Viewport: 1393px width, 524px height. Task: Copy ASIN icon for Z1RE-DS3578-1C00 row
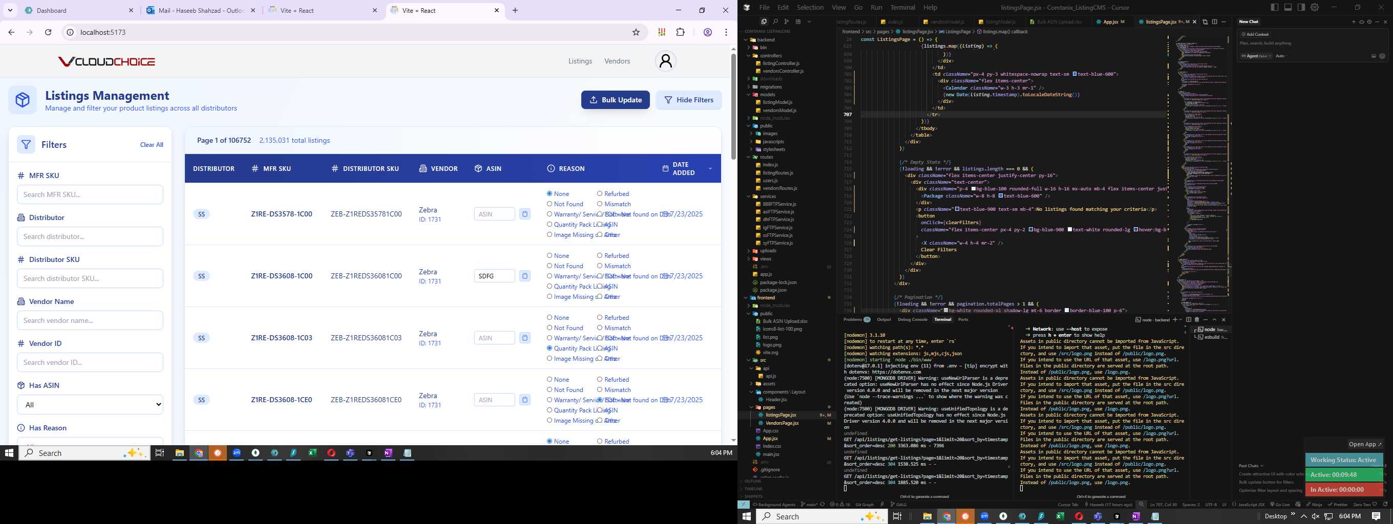pos(524,214)
